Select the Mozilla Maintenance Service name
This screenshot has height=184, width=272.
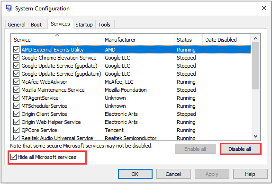[x=53, y=90]
